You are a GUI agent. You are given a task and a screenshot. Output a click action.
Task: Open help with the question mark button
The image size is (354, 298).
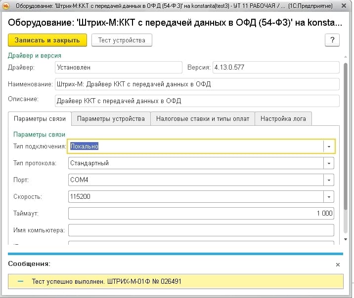pos(332,40)
